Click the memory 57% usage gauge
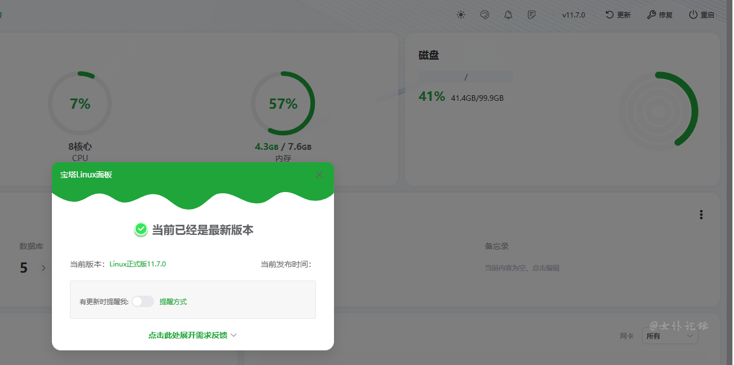Screen dimensions: 734x365 click(283, 104)
